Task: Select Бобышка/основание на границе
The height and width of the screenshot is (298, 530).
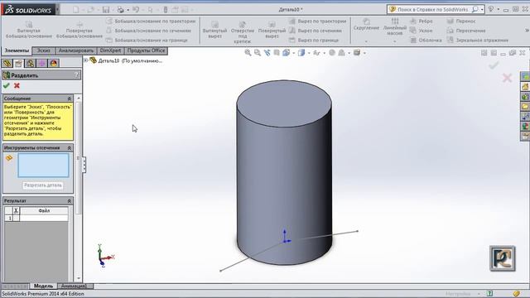Action: click(147, 41)
